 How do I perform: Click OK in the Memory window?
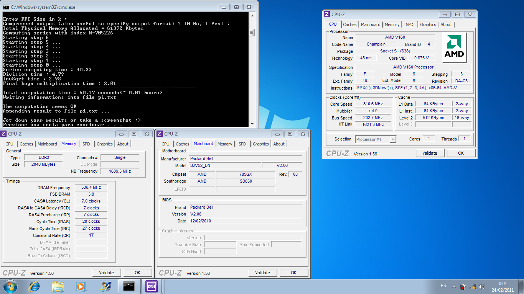138,273
